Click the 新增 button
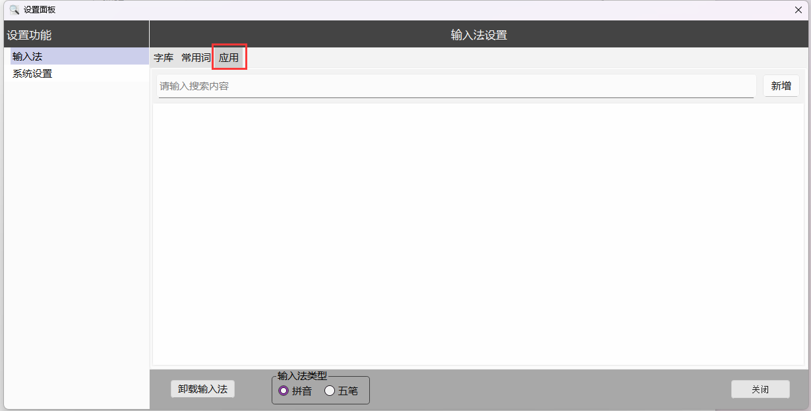Image resolution: width=811 pixels, height=411 pixels. coord(781,86)
